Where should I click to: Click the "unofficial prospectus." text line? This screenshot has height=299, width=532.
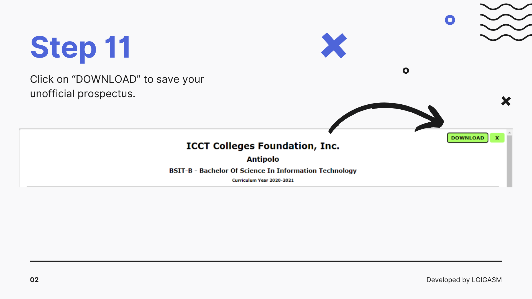pos(83,94)
